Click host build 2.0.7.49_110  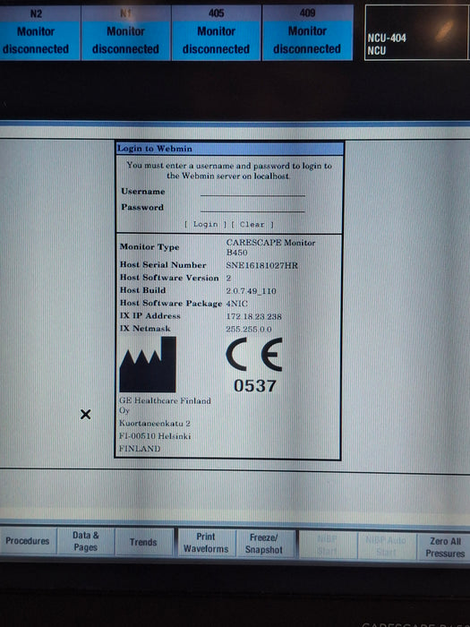click(x=251, y=291)
